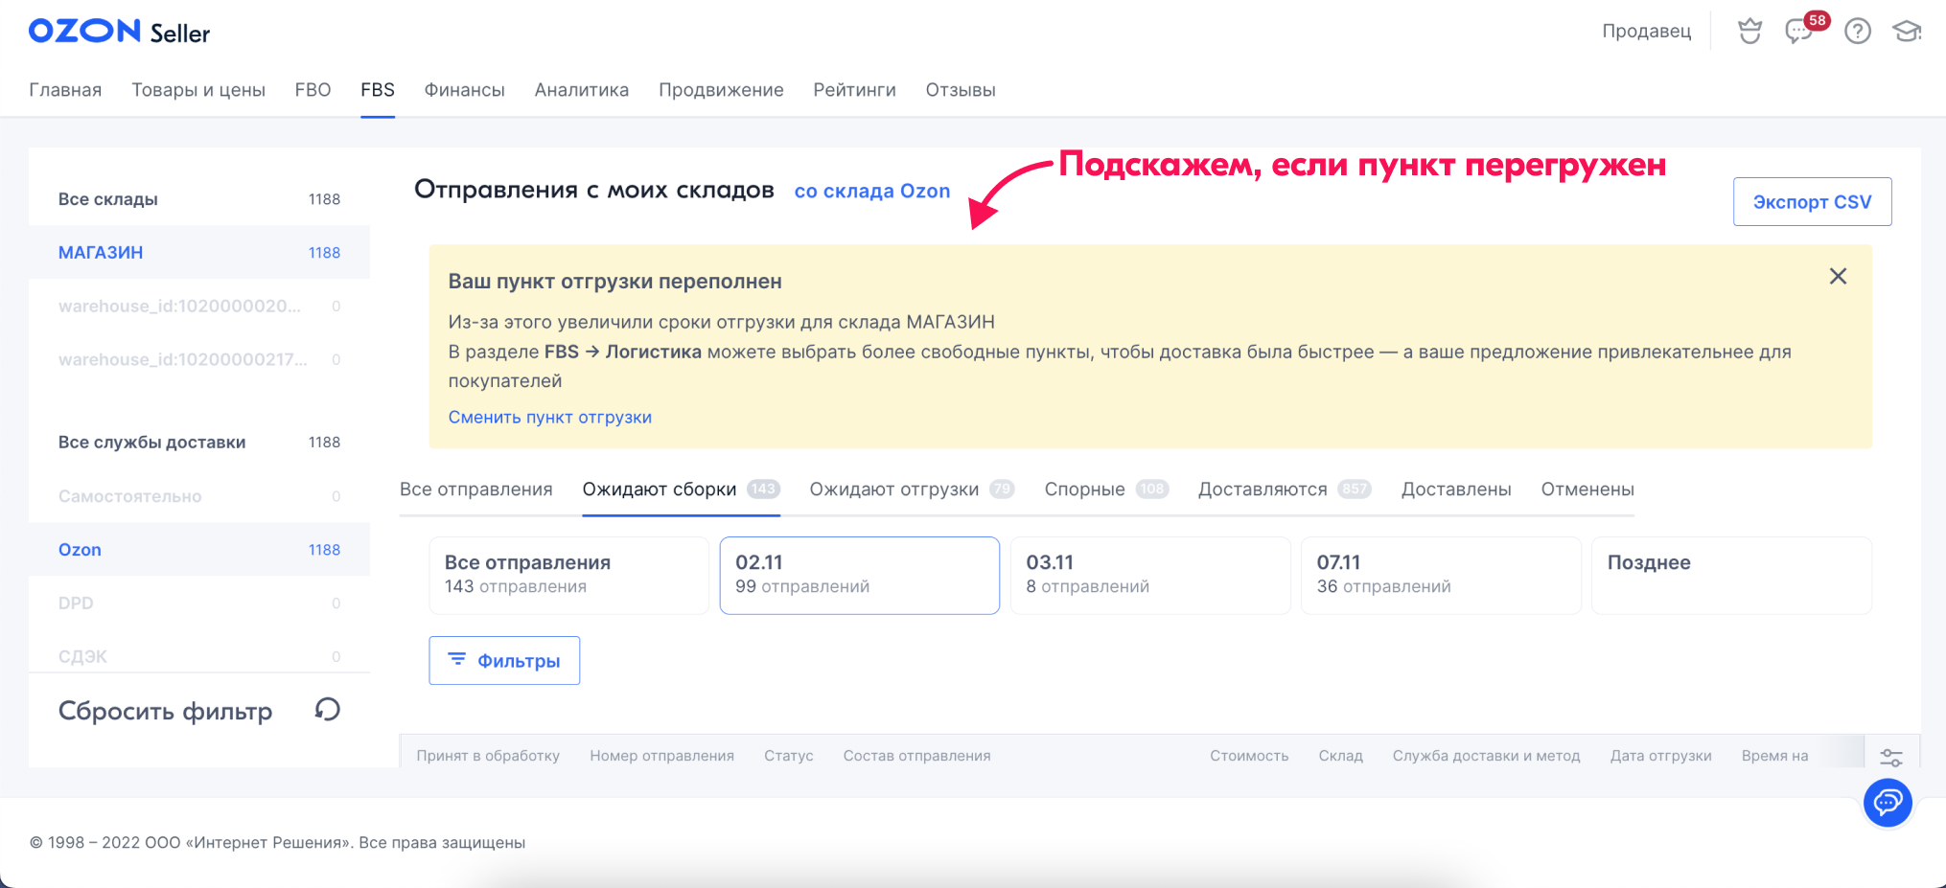This screenshot has width=1946, height=888.
Task: Open the со склада Ozon link
Action: (x=871, y=192)
